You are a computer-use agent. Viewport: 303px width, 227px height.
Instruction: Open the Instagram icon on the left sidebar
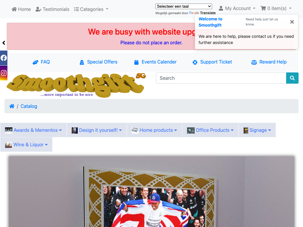pos(4,73)
